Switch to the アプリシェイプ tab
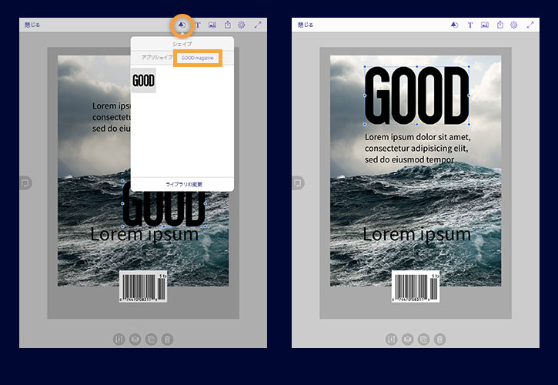The image size is (558, 385). 157,57
